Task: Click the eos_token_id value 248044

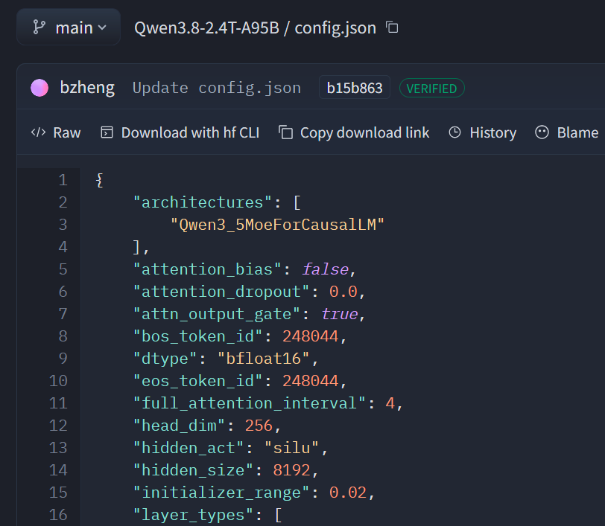Action: tap(311, 381)
